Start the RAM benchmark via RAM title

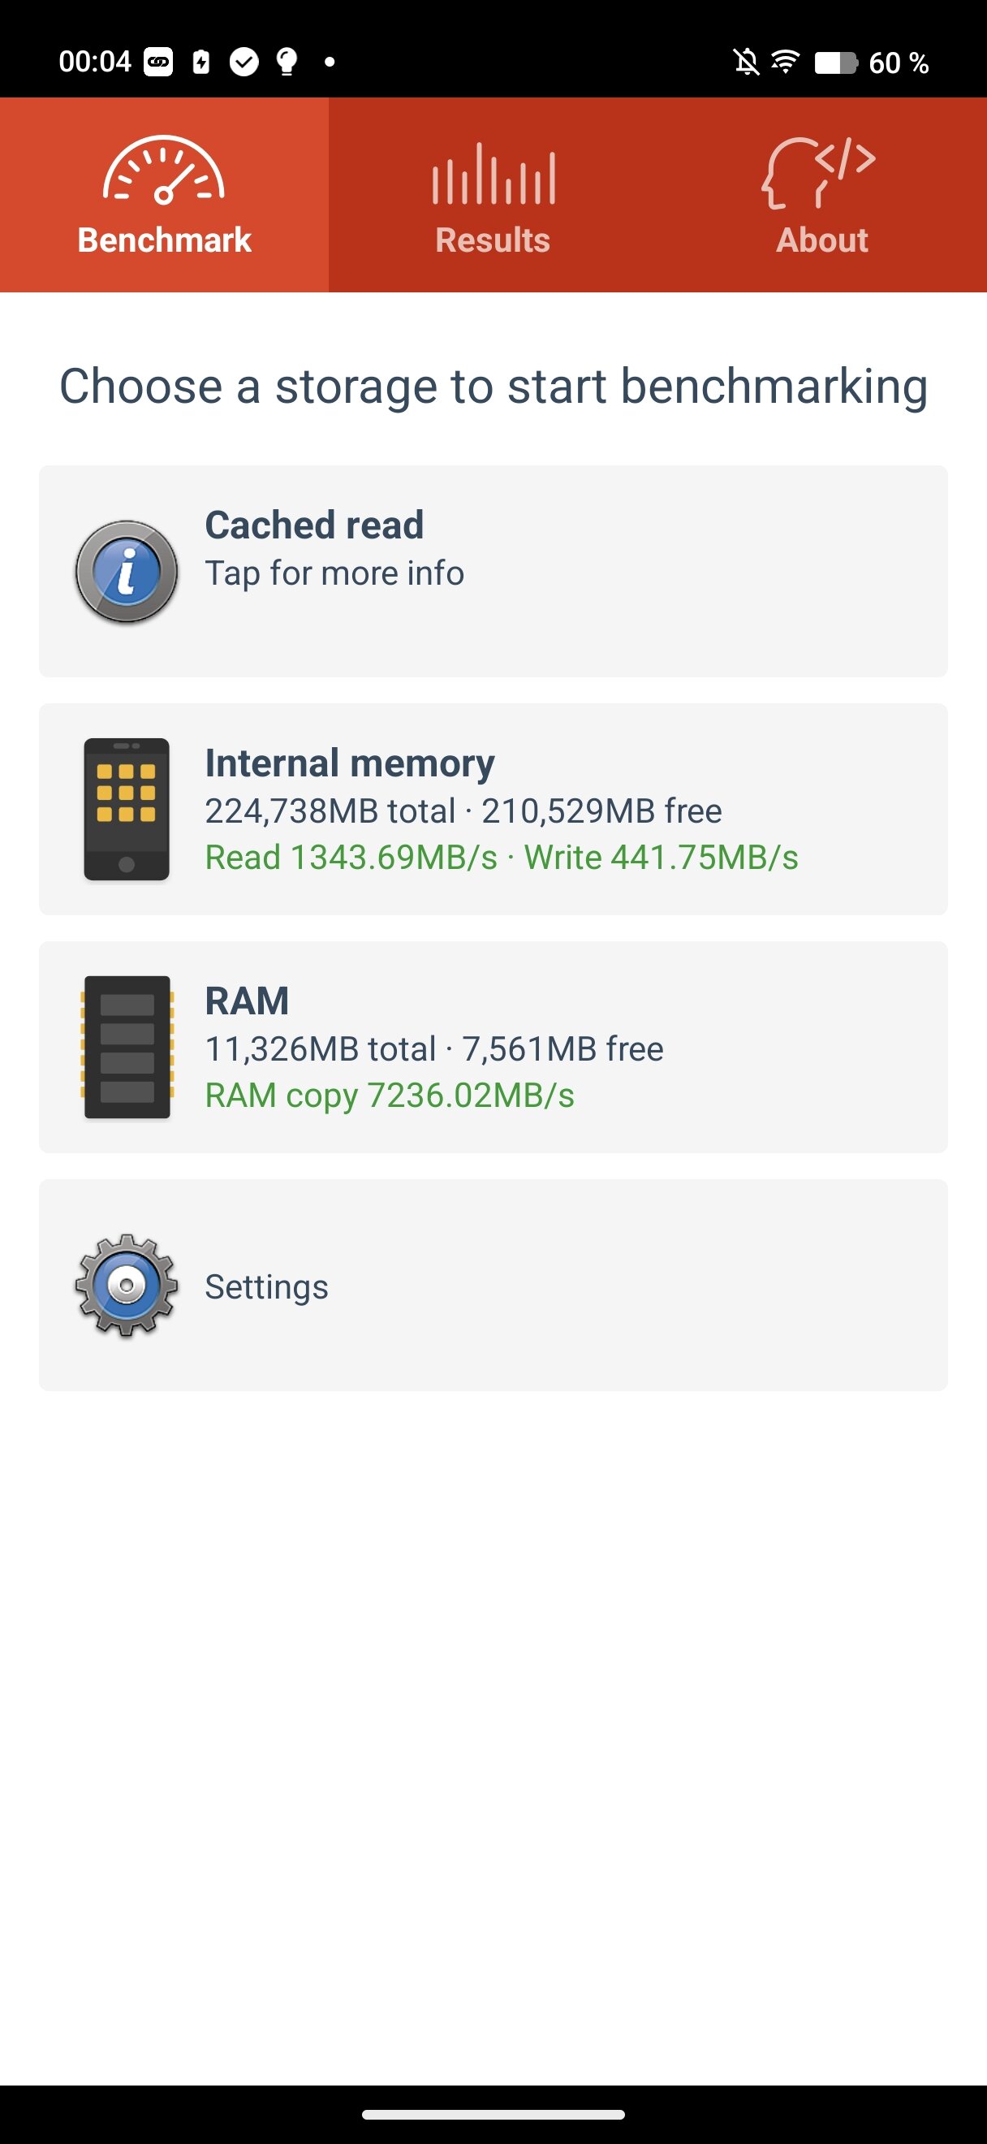(247, 1001)
